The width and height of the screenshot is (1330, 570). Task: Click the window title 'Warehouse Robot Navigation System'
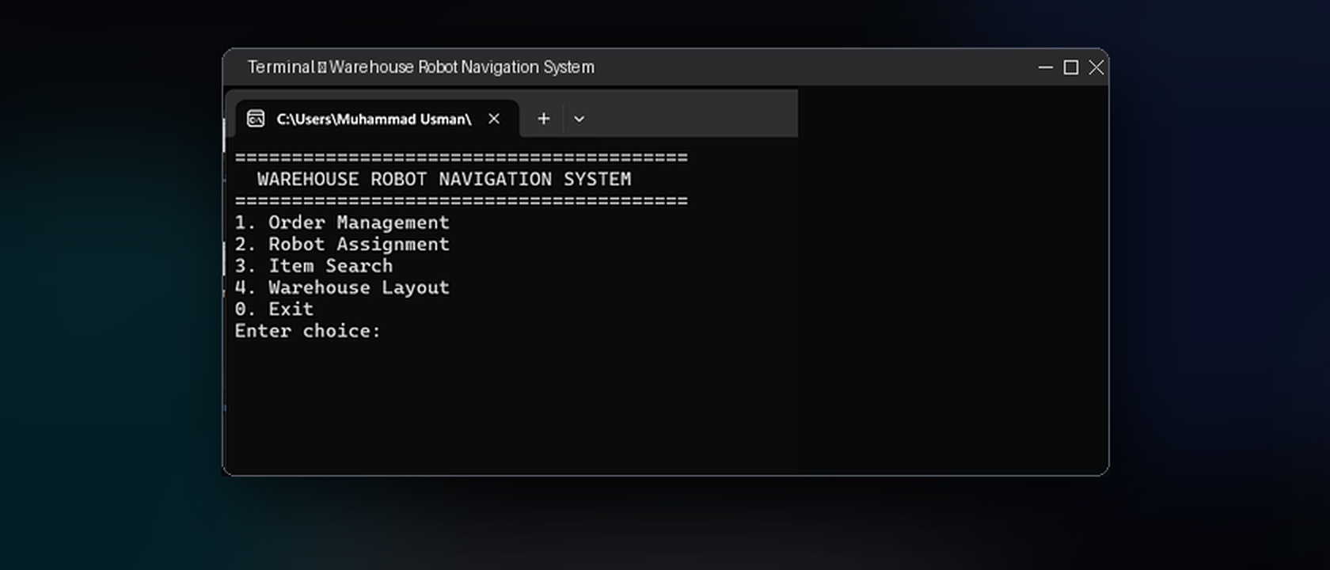462,67
